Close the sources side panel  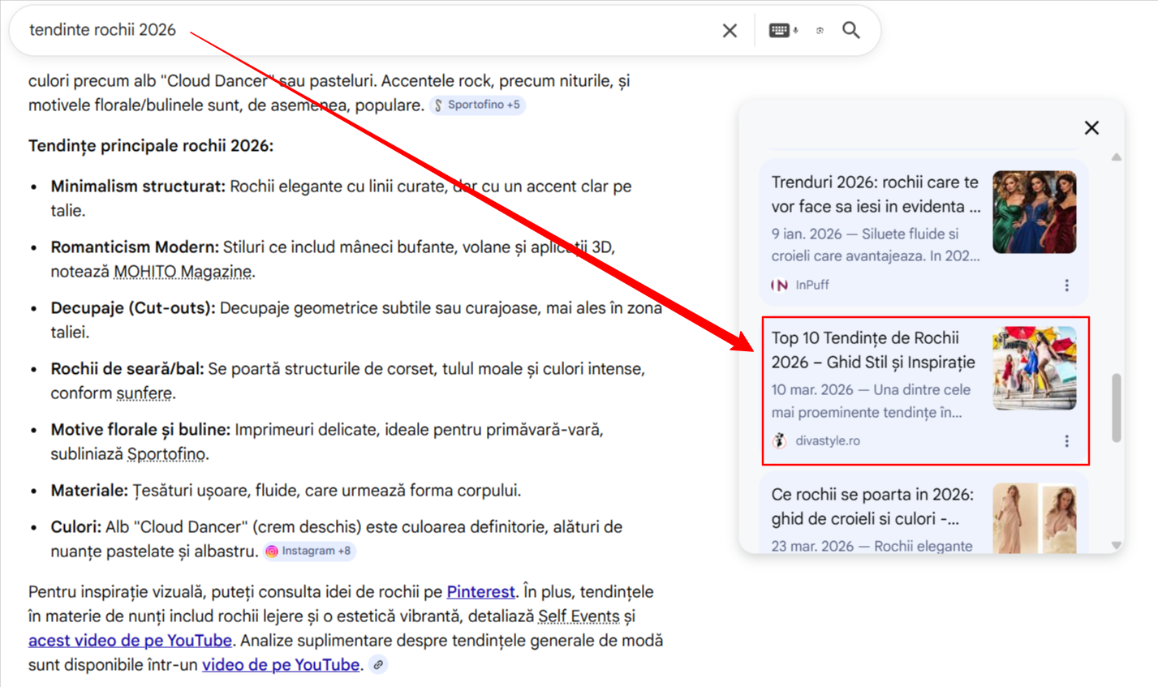pyautogui.click(x=1091, y=127)
